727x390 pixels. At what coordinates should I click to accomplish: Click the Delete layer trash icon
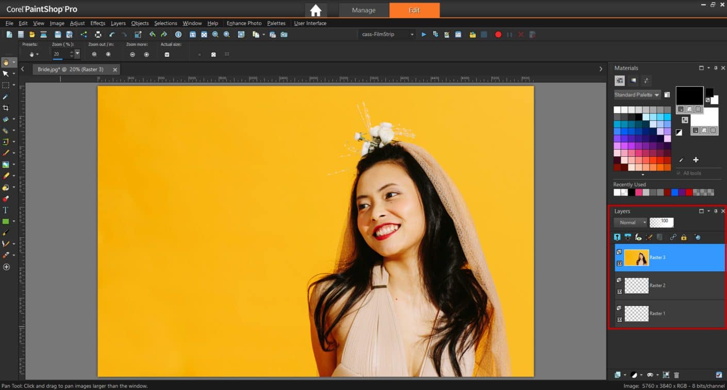[676, 375]
